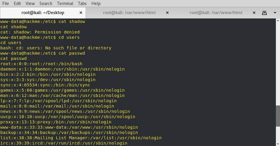Open the new terminal tab icon
280x146 pixels.
264,13
